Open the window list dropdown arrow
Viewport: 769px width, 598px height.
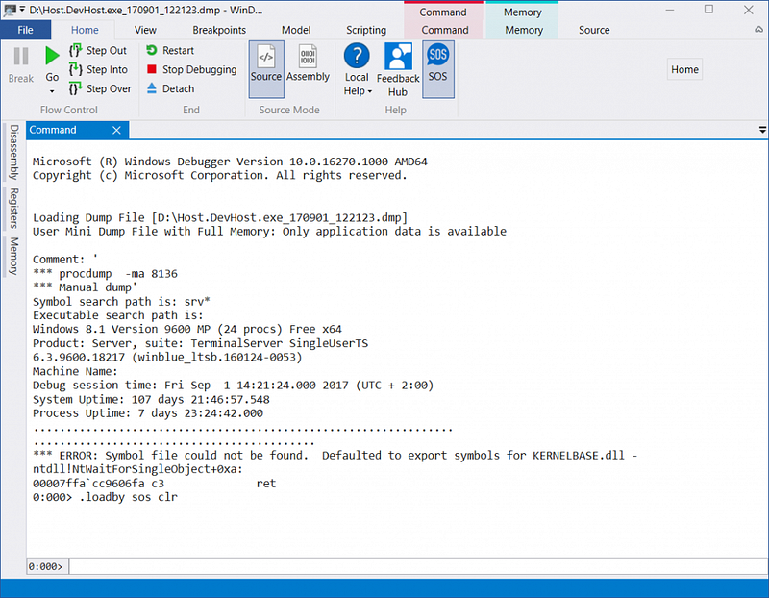(762, 130)
